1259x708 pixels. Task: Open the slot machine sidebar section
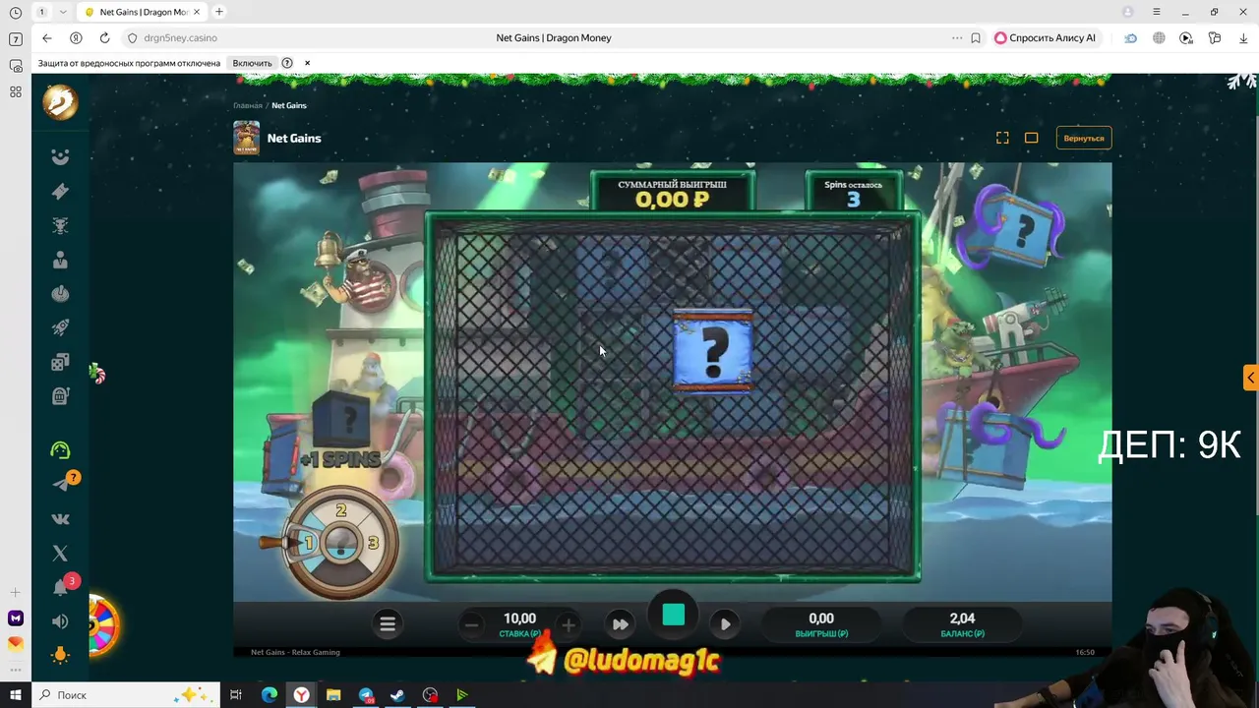click(60, 395)
